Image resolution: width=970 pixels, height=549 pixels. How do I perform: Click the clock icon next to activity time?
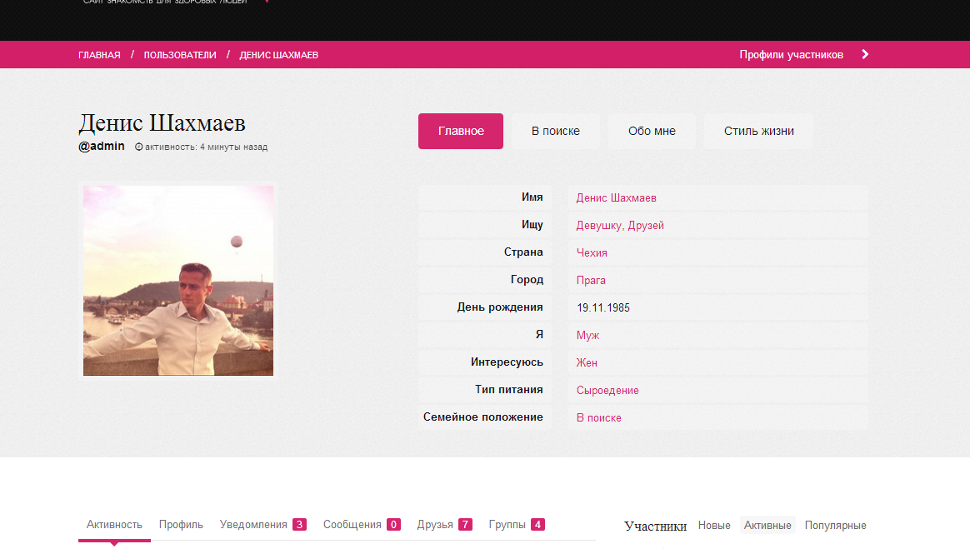(x=138, y=147)
